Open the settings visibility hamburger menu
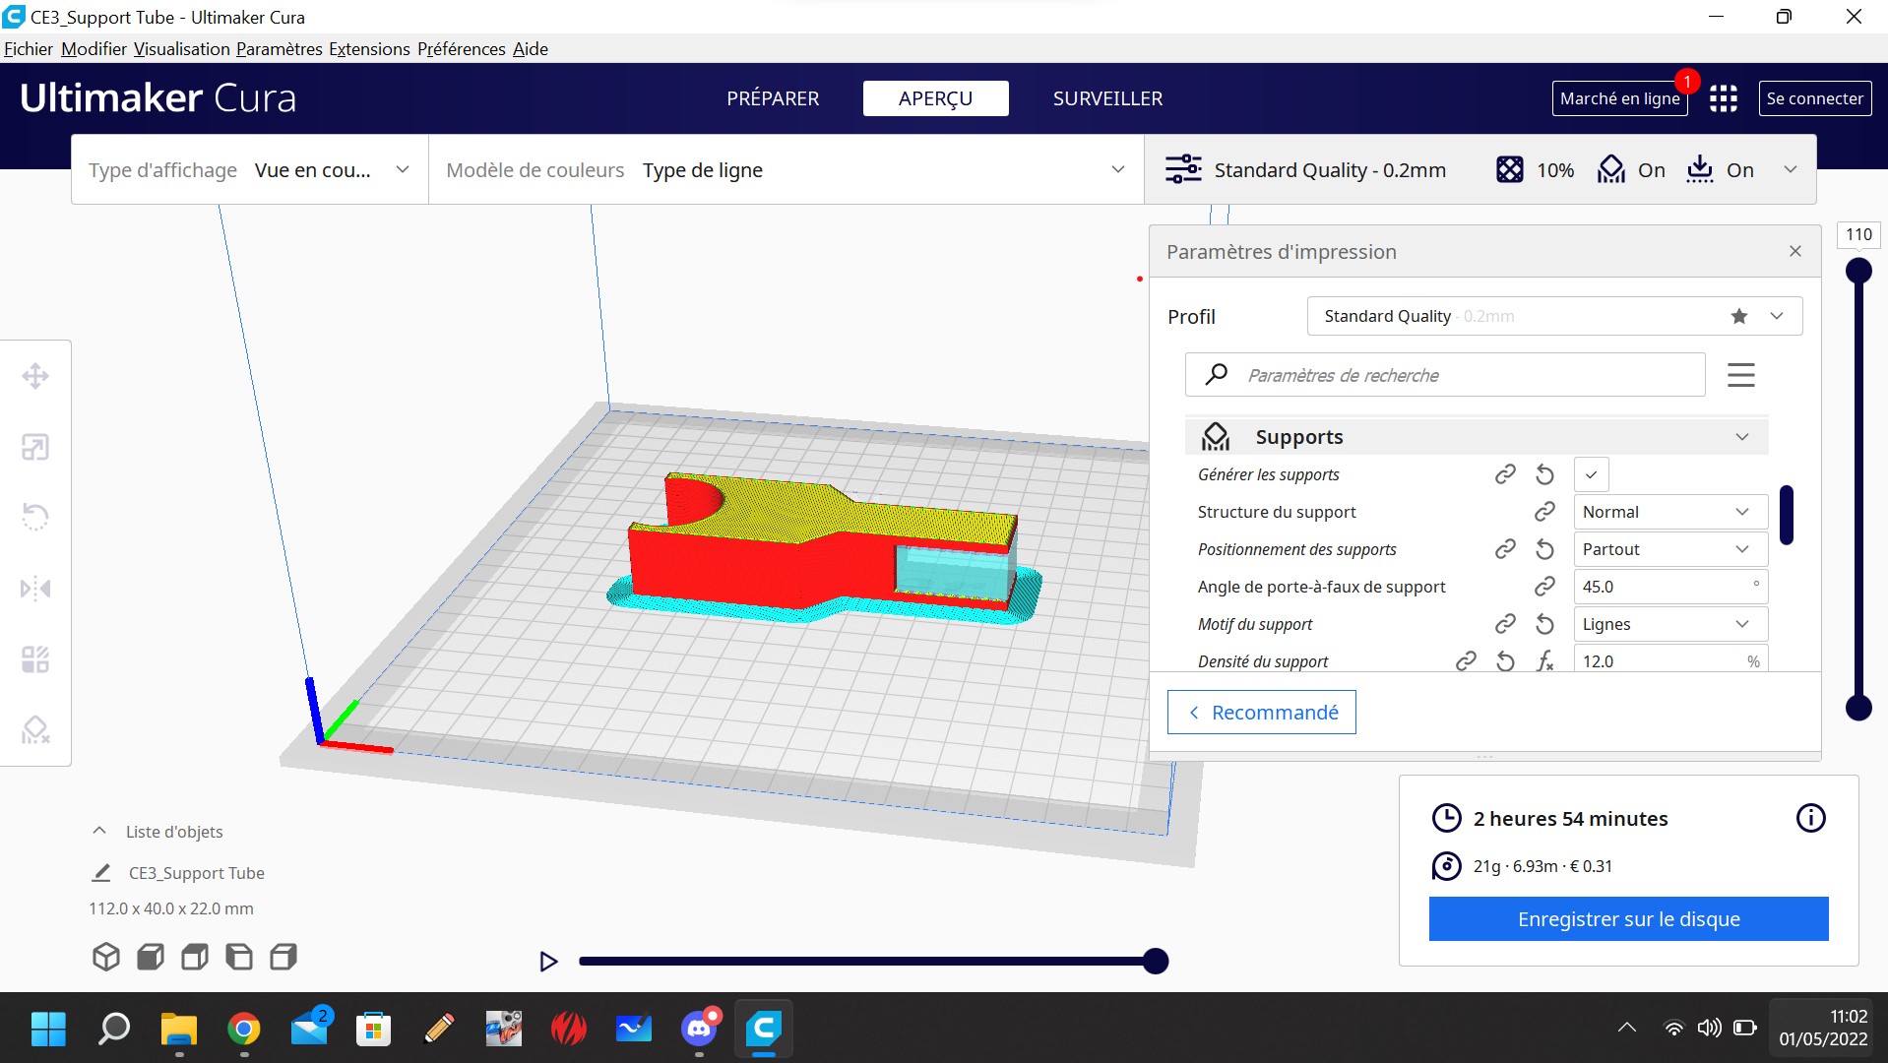The width and height of the screenshot is (1888, 1063). pyautogui.click(x=1740, y=375)
